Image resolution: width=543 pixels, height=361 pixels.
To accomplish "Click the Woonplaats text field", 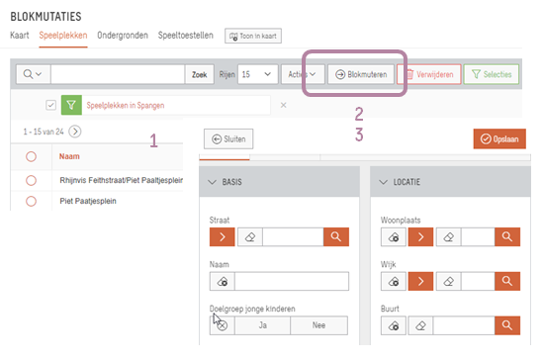I will pos(478,237).
